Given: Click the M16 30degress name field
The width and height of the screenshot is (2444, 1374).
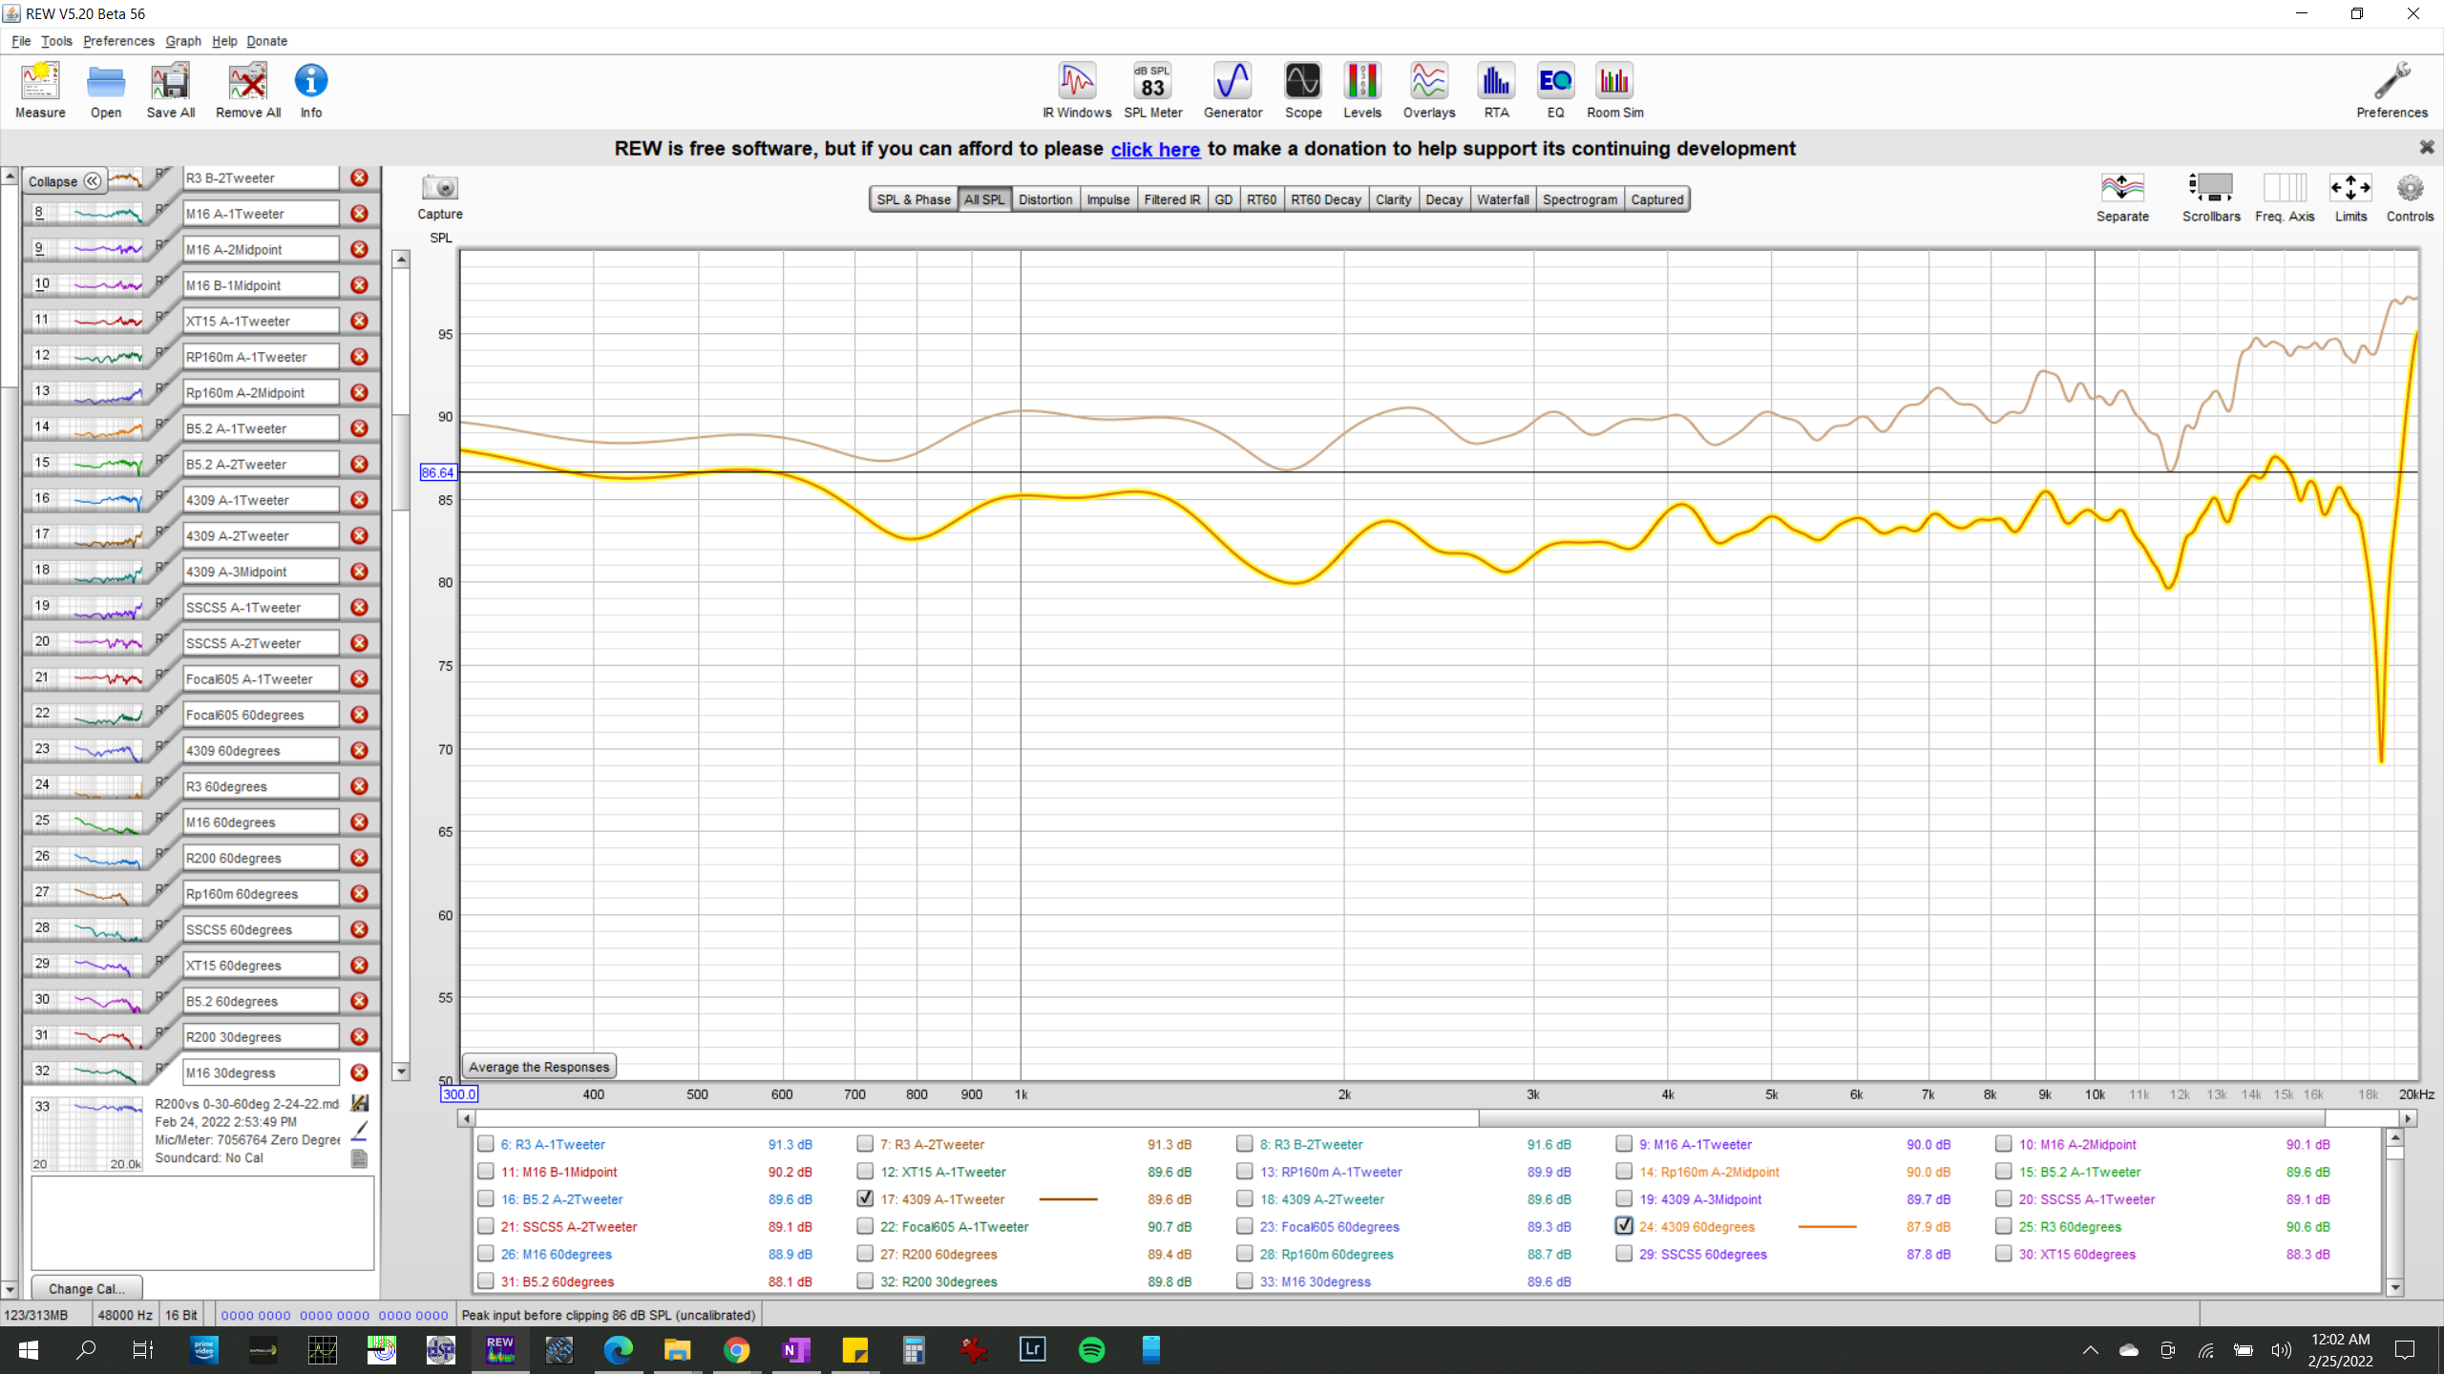Looking at the screenshot, I should [260, 1072].
